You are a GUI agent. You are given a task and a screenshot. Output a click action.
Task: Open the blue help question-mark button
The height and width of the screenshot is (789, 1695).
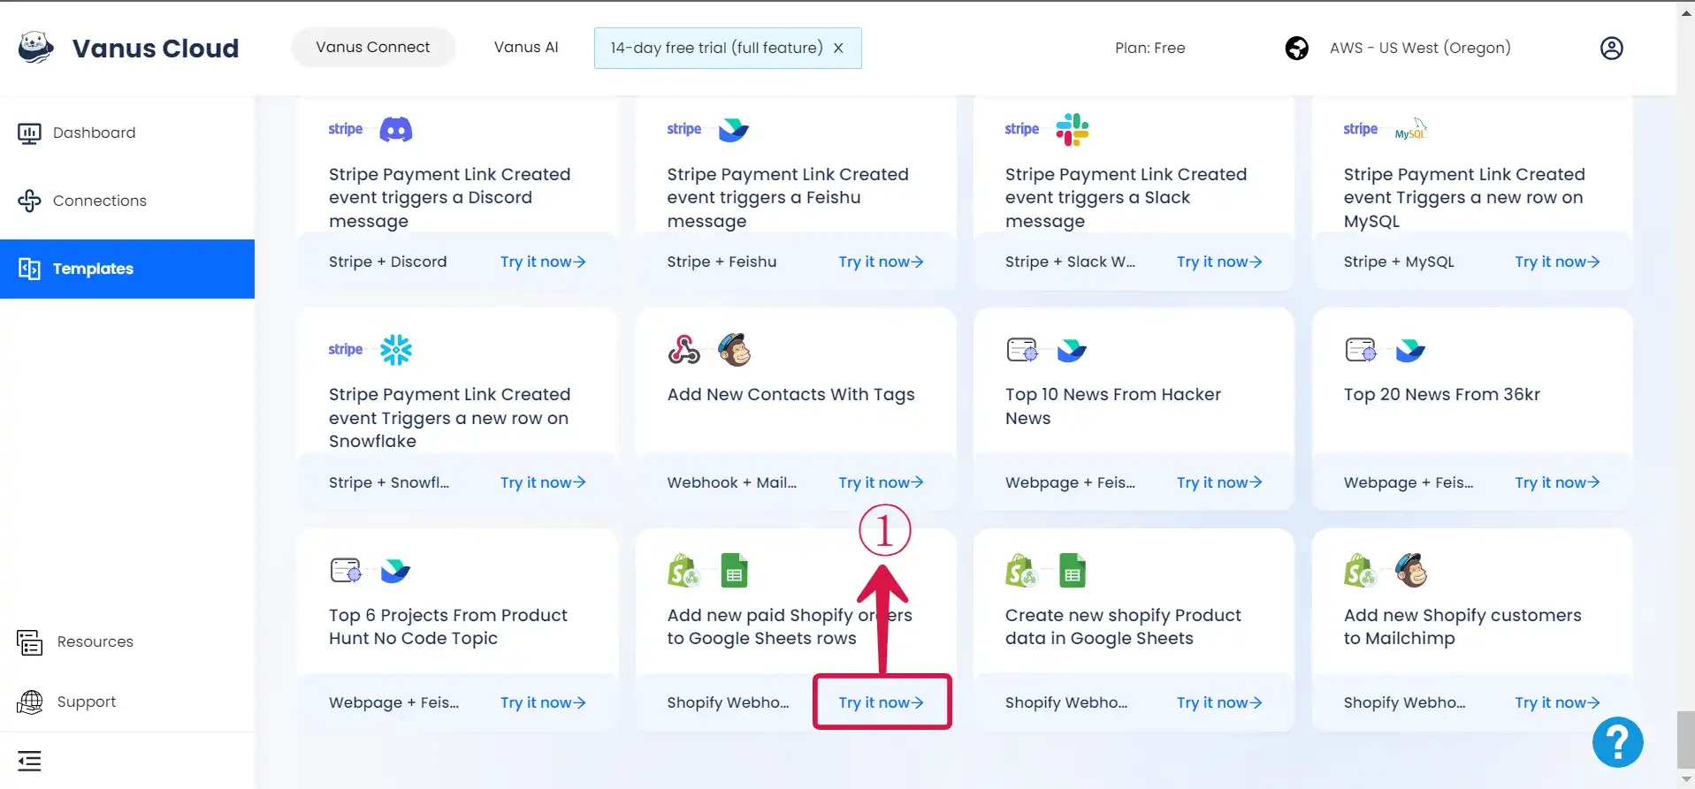pyautogui.click(x=1617, y=742)
